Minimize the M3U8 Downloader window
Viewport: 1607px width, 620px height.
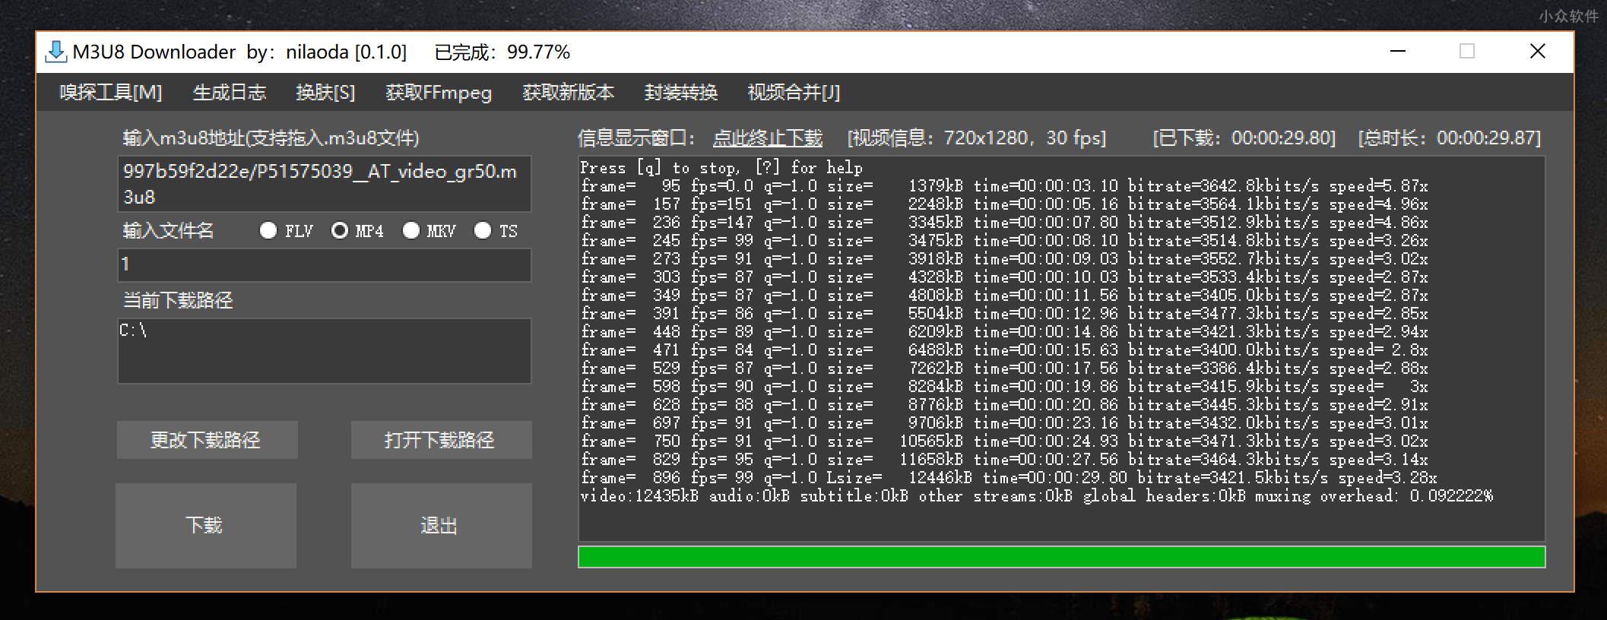pyautogui.click(x=1398, y=52)
